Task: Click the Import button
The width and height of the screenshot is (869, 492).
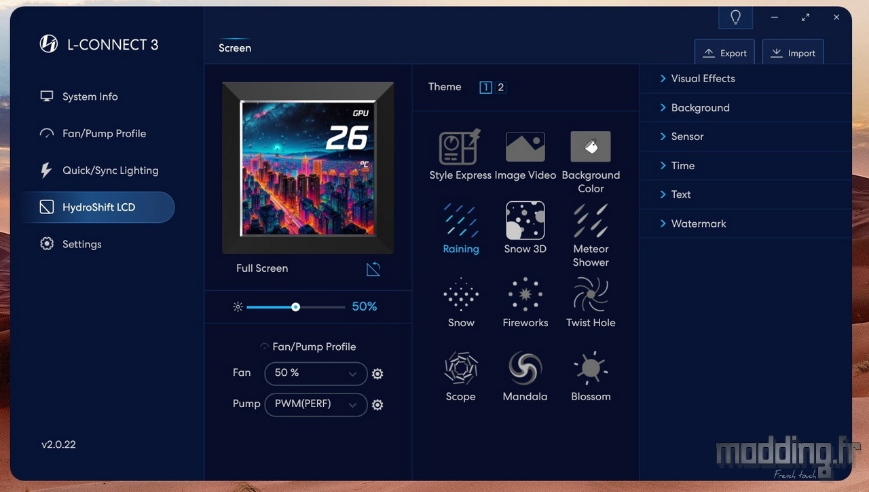Action: 793,52
